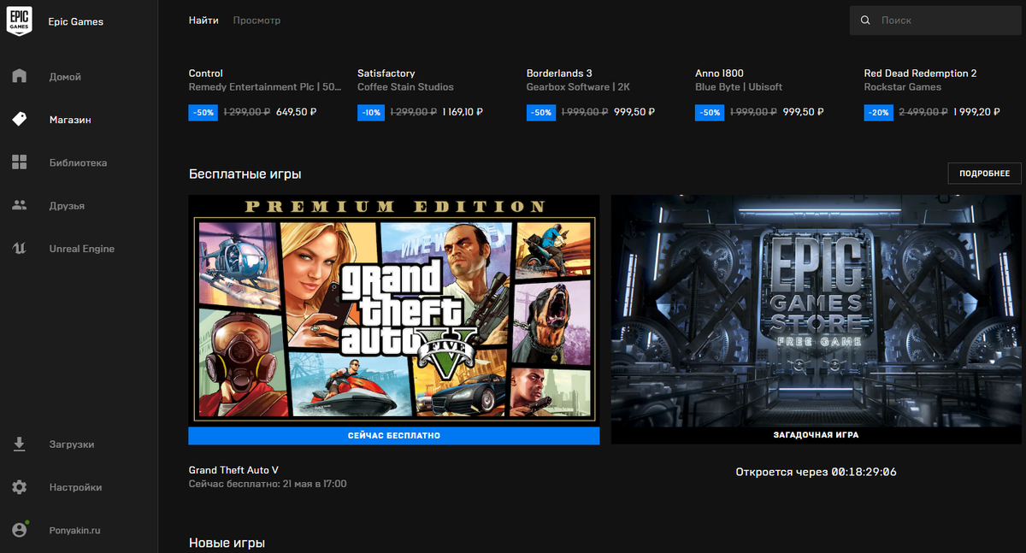The image size is (1026, 553).
Task: Open the mystery free game vault image
Action: (x=817, y=310)
